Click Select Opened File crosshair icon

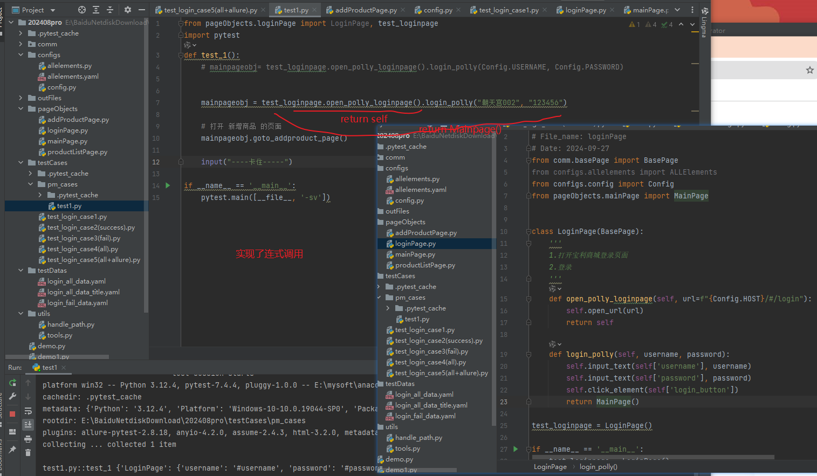click(82, 10)
